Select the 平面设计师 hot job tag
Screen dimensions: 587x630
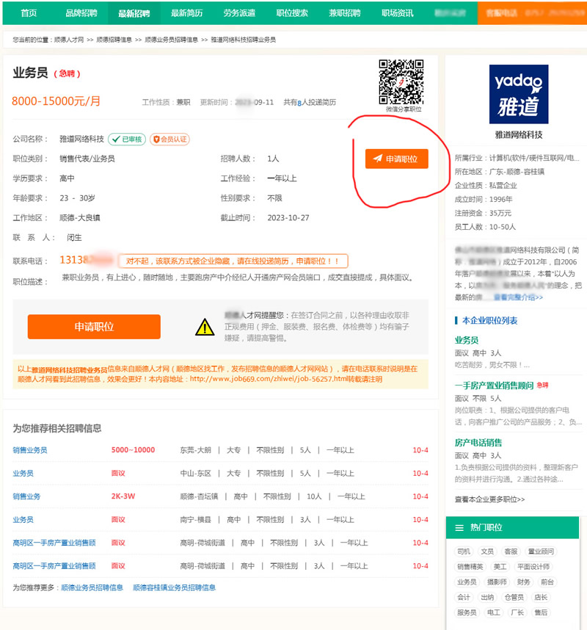pyautogui.click(x=532, y=566)
